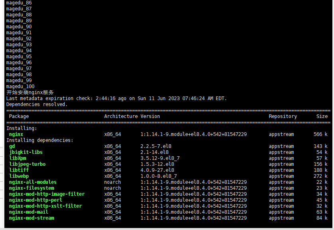This screenshot has width=334, height=230.
Task: Click the gd package name
Action: click(x=12, y=146)
